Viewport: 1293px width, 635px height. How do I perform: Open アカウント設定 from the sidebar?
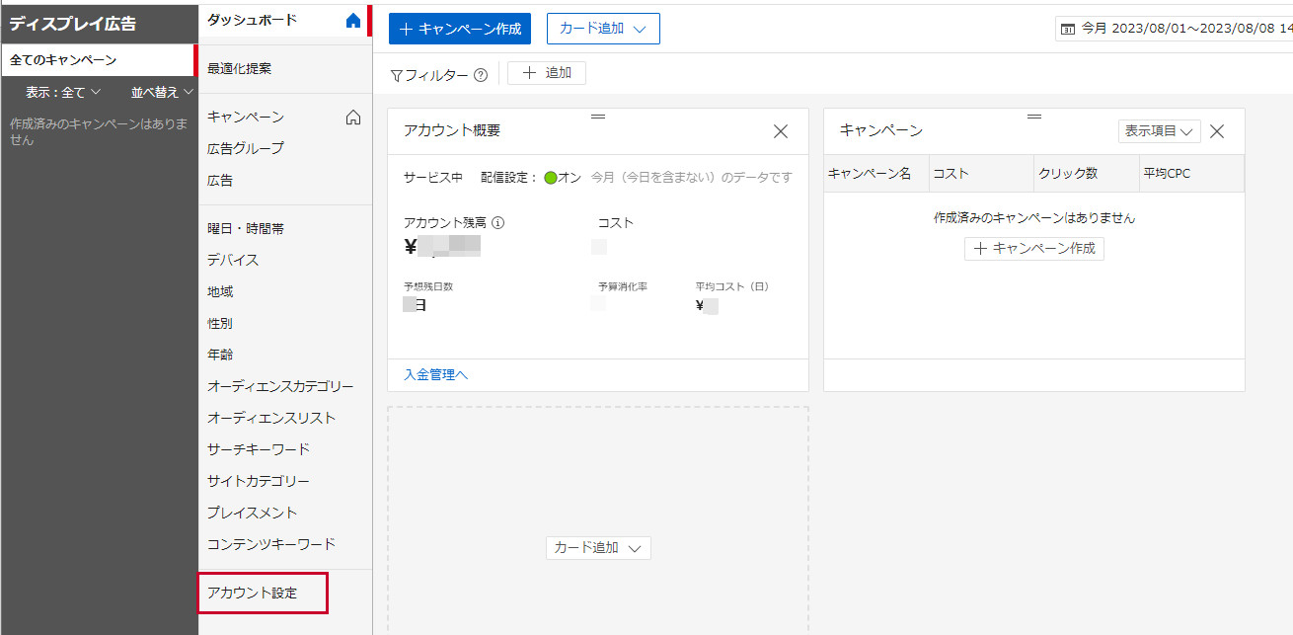263,593
